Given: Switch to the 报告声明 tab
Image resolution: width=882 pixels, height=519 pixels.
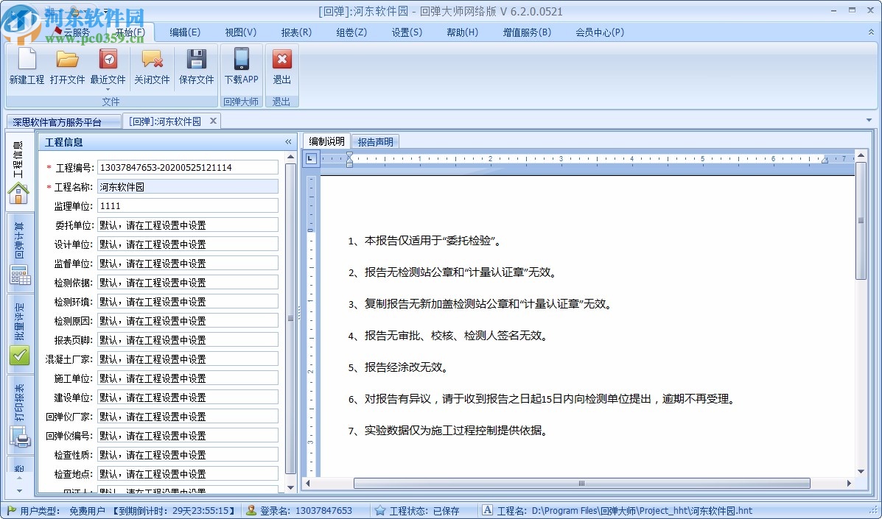Looking at the screenshot, I should pyautogui.click(x=376, y=141).
